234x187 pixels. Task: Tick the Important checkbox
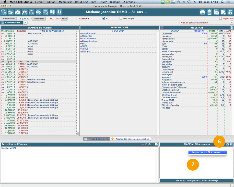[220, 18]
